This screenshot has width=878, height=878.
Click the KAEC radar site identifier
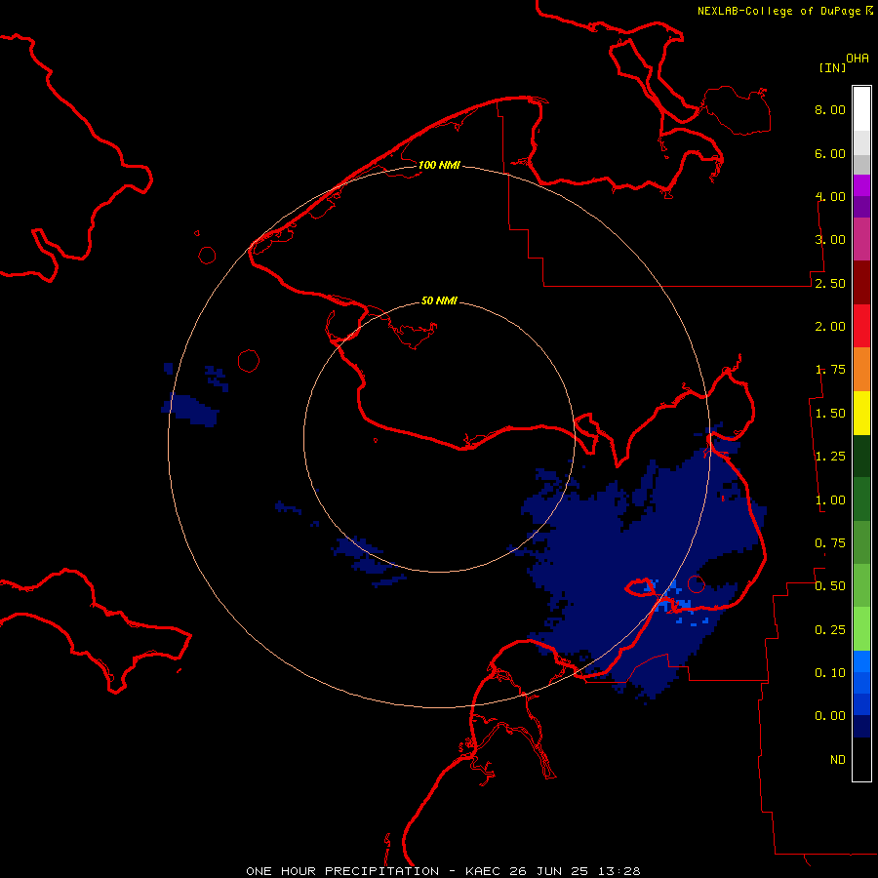click(x=484, y=871)
